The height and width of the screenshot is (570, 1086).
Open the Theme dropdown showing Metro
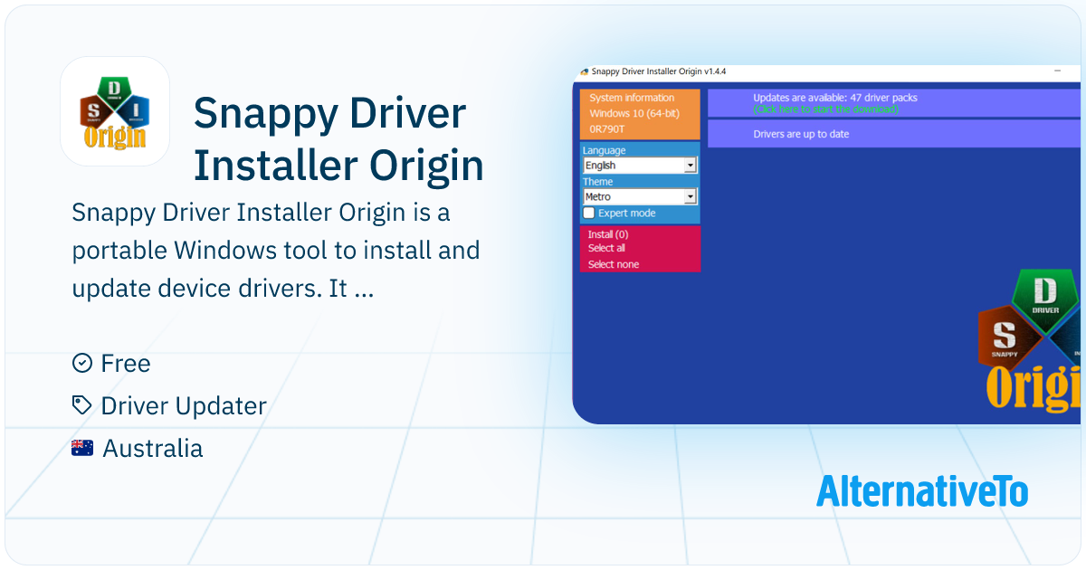(639, 195)
